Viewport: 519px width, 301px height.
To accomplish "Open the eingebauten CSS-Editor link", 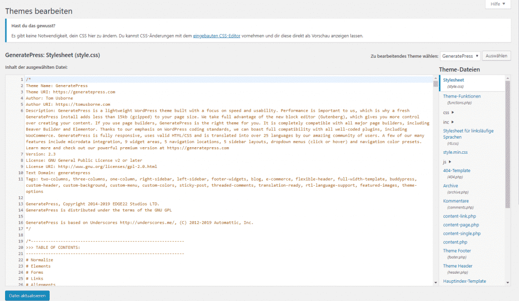I will pos(216,36).
